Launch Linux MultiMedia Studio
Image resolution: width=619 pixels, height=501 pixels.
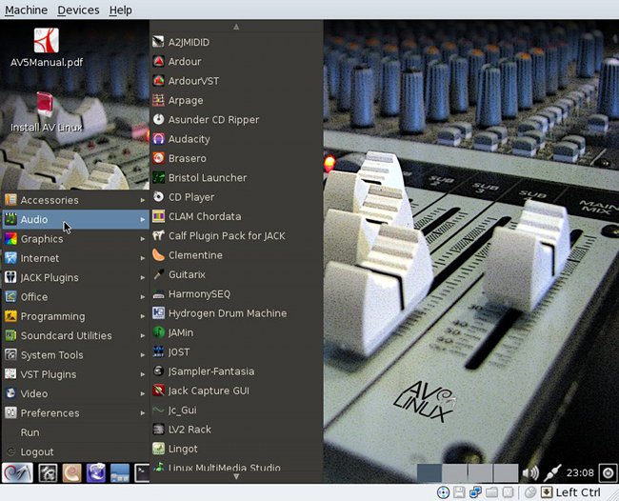[236, 467]
